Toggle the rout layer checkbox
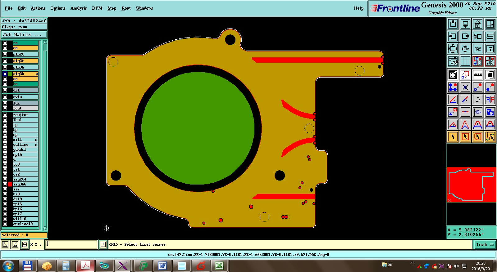This screenshot has height=272, width=497. click(x=5, y=108)
